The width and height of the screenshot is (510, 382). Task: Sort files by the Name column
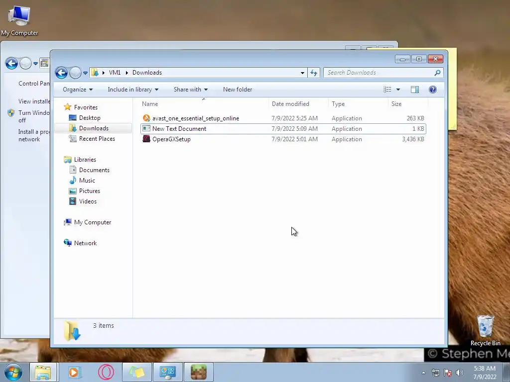(150, 104)
